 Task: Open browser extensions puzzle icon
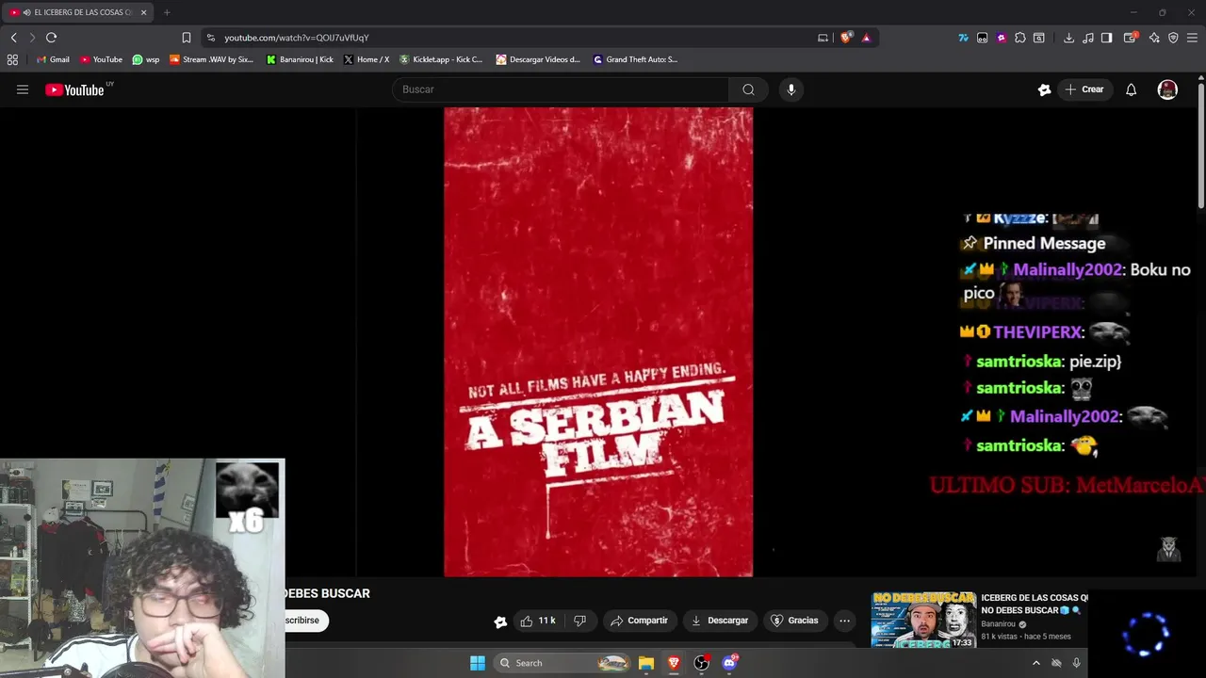(x=1019, y=38)
